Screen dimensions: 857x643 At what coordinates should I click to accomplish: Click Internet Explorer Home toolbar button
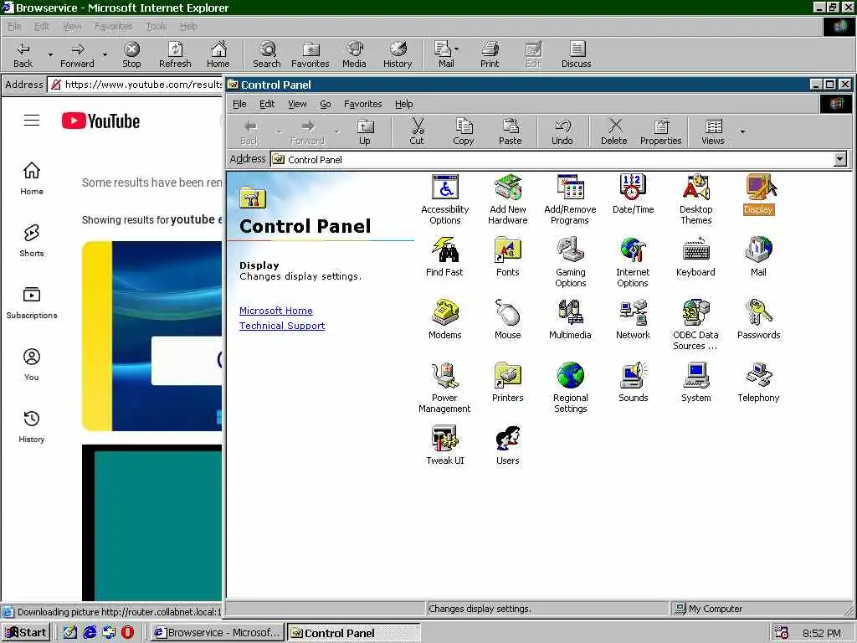(x=218, y=54)
